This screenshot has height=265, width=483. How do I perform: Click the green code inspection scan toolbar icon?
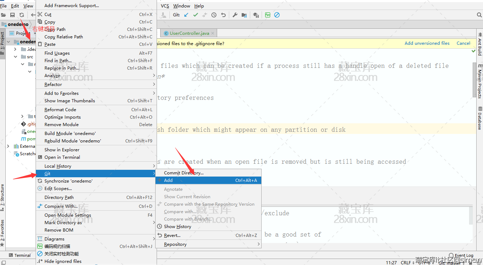268,15
